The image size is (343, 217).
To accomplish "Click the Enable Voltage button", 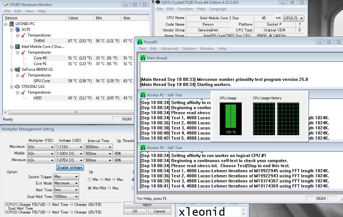I will 70,168.
